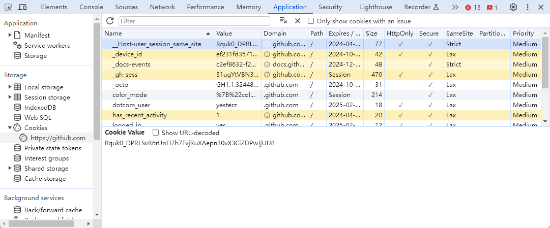The height and width of the screenshot is (228, 550).
Task: Expand the Local storage tree item
Action: click(x=10, y=87)
